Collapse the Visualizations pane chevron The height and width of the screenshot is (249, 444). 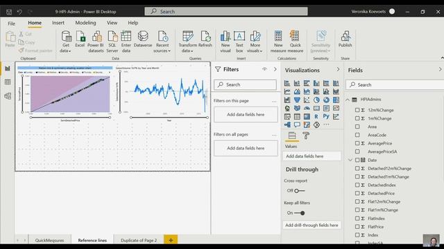(338, 69)
